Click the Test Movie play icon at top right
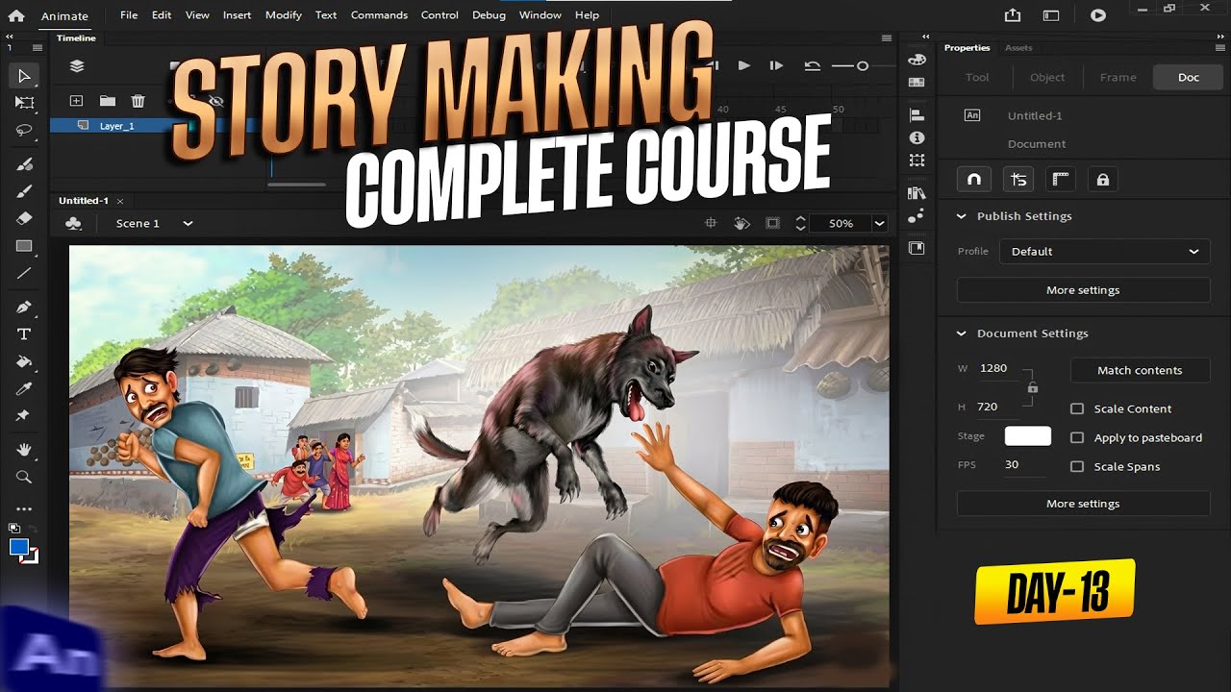 pyautogui.click(x=1098, y=15)
